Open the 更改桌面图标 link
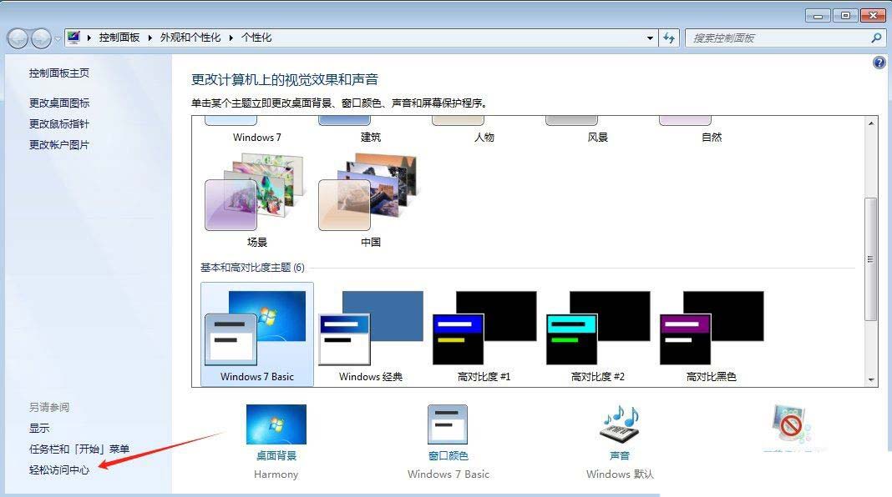This screenshot has height=497, width=892. click(59, 103)
